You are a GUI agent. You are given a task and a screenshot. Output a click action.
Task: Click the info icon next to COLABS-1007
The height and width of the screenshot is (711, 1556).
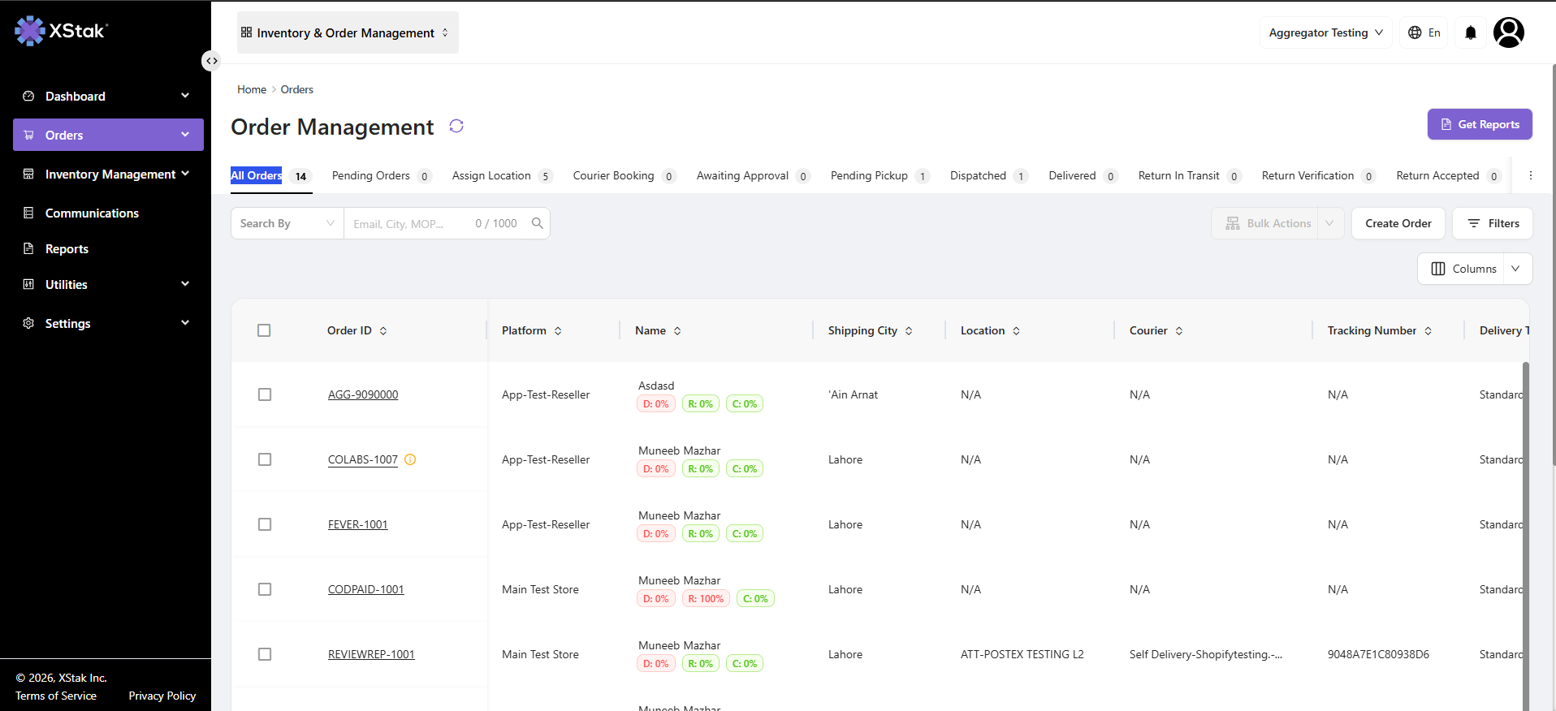pyautogui.click(x=410, y=459)
